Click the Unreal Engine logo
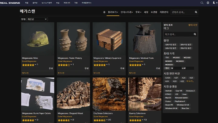The width and height of the screenshot is (218, 123). 10,3
